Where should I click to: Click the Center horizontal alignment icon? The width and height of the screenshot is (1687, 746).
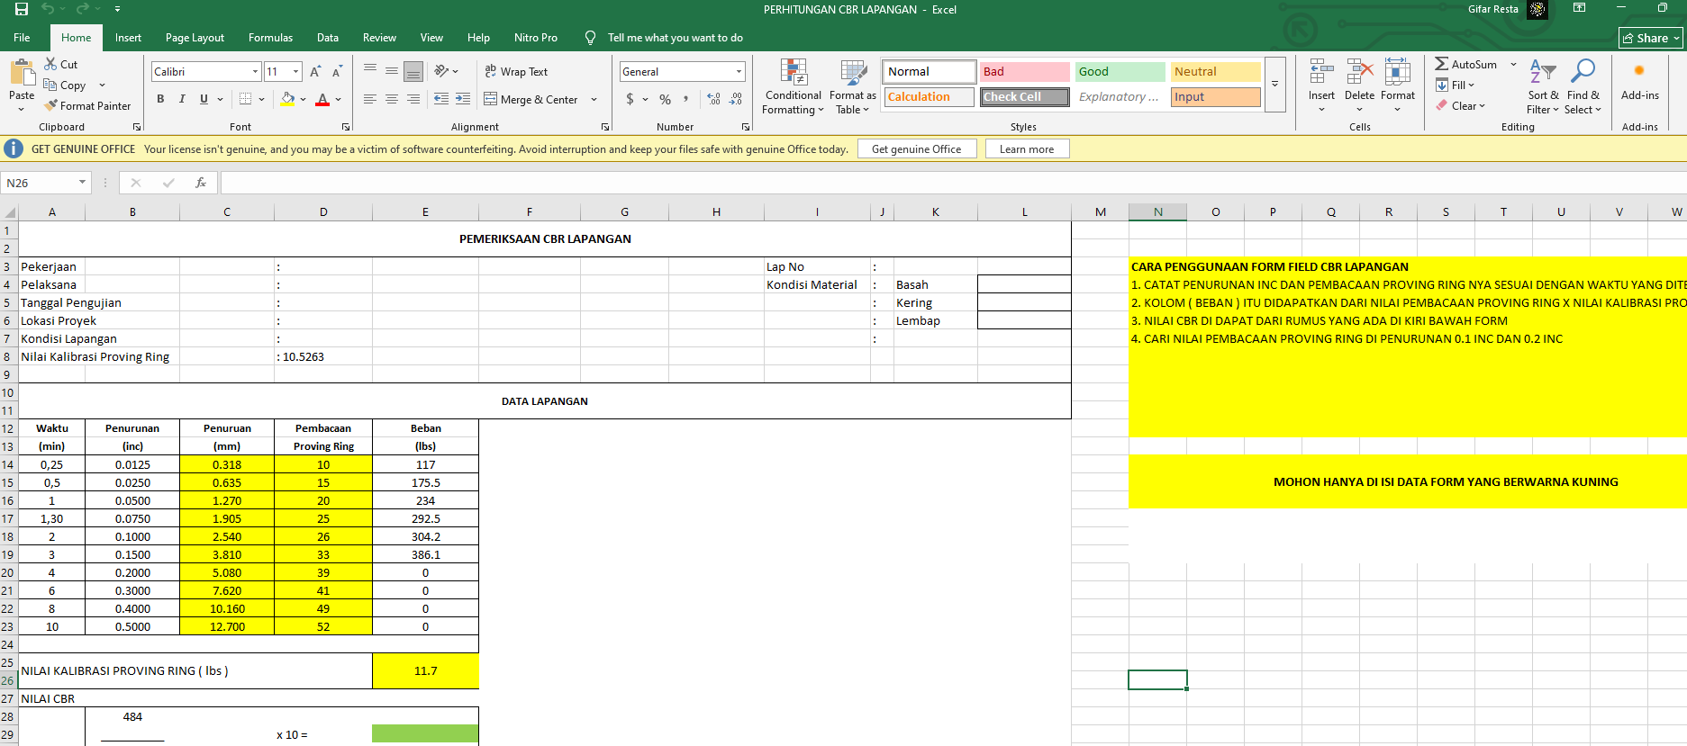(x=392, y=99)
